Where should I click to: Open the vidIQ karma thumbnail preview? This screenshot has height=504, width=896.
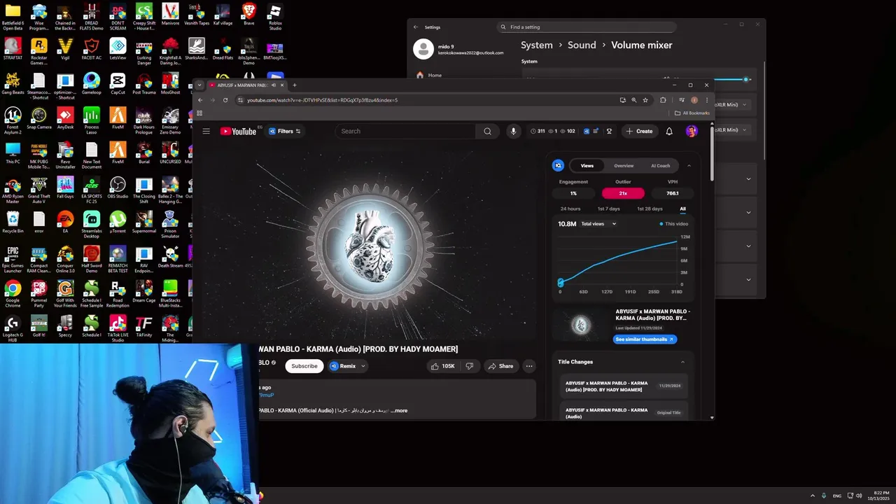[x=581, y=325]
